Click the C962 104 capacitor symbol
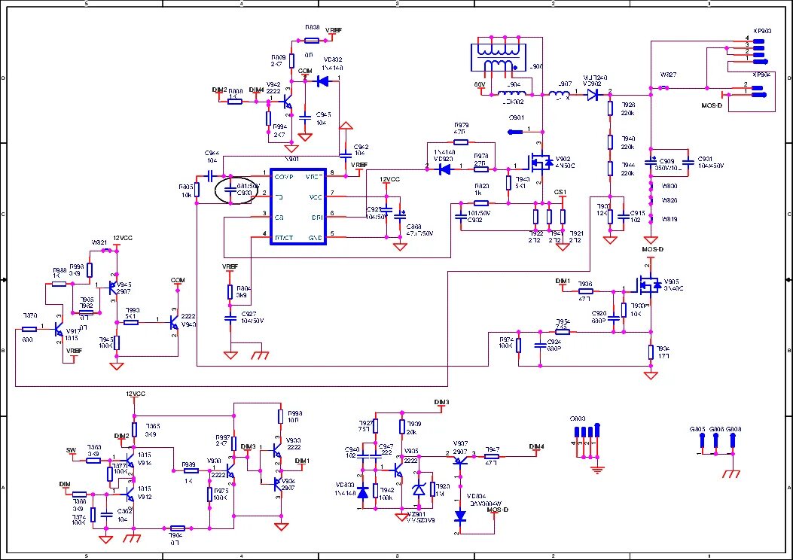 [107, 515]
